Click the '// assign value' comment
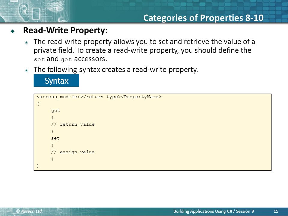Screen dimensions: 288x216 point(73,152)
